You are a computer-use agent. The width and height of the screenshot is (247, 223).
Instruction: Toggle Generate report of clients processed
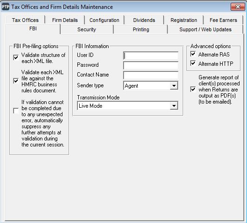point(193,90)
